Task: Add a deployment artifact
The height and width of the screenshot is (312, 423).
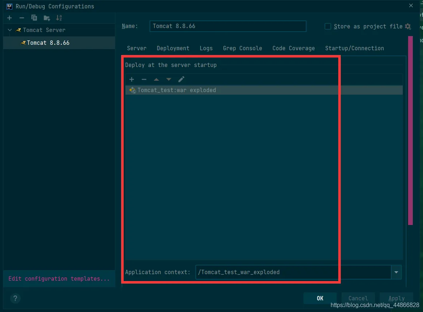Action: [x=132, y=79]
